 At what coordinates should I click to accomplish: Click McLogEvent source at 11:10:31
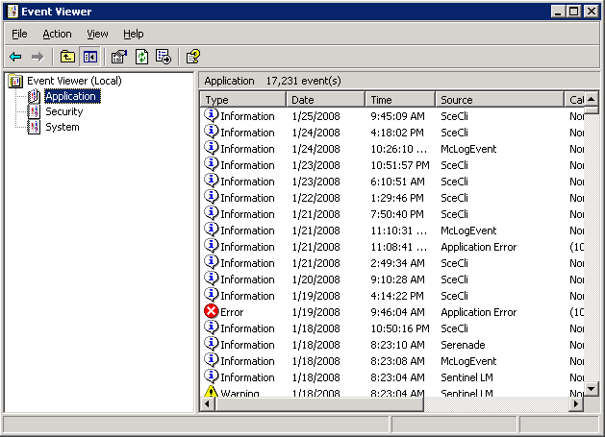(468, 231)
